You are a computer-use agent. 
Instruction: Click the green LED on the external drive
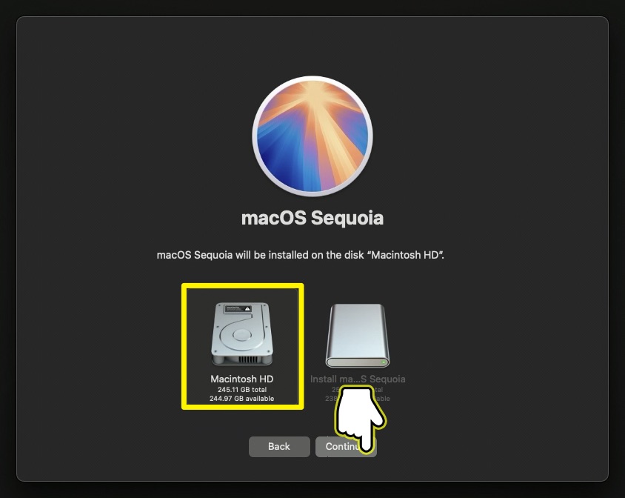pyautogui.click(x=384, y=362)
